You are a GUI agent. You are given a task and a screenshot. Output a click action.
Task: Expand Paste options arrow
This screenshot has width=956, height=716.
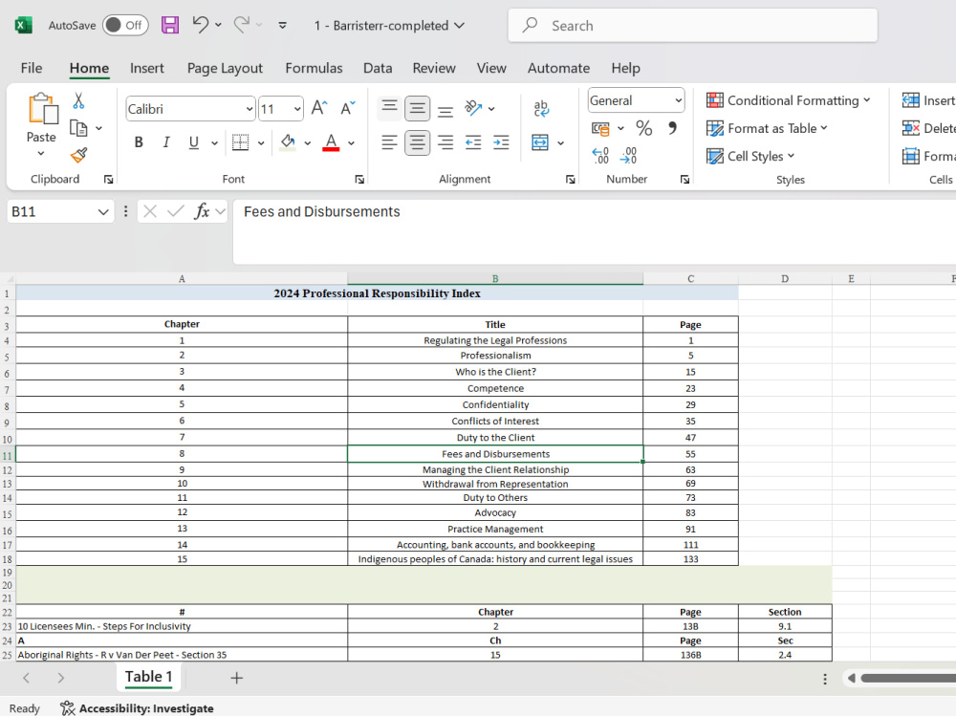41,153
